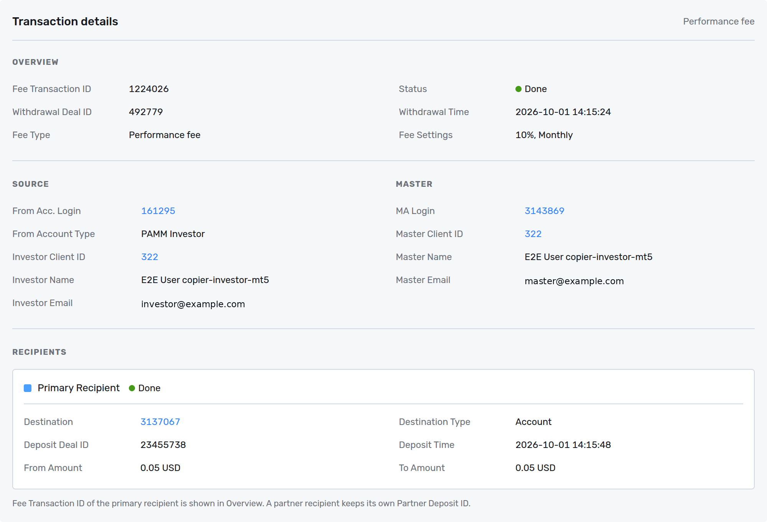Click From Account Type value PAMM Investor
The height and width of the screenshot is (522, 767).
(173, 234)
